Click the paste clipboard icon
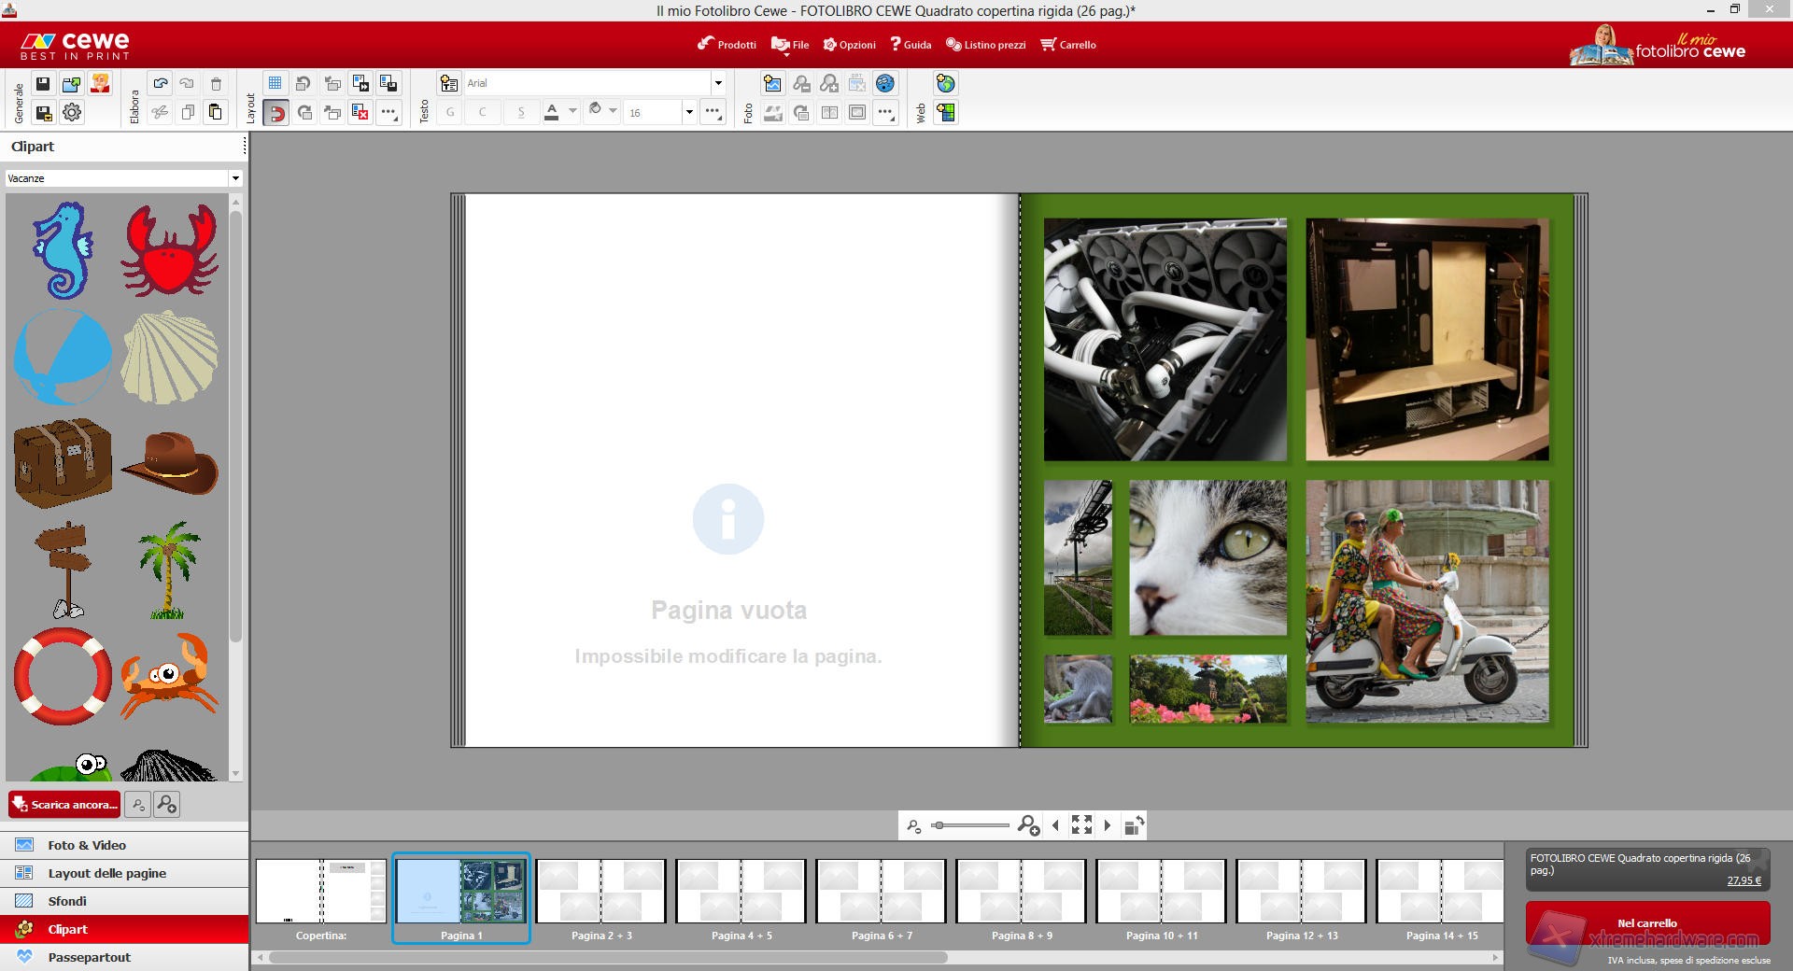 click(x=215, y=113)
